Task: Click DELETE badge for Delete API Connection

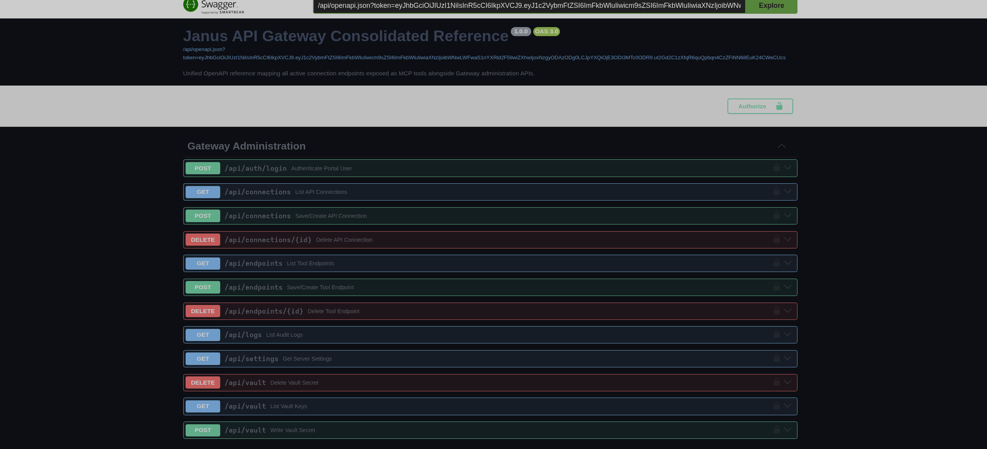Action: coord(203,240)
